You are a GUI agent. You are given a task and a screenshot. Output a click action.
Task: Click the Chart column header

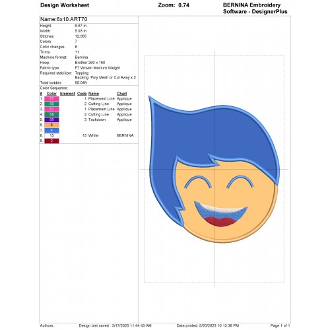(121, 94)
